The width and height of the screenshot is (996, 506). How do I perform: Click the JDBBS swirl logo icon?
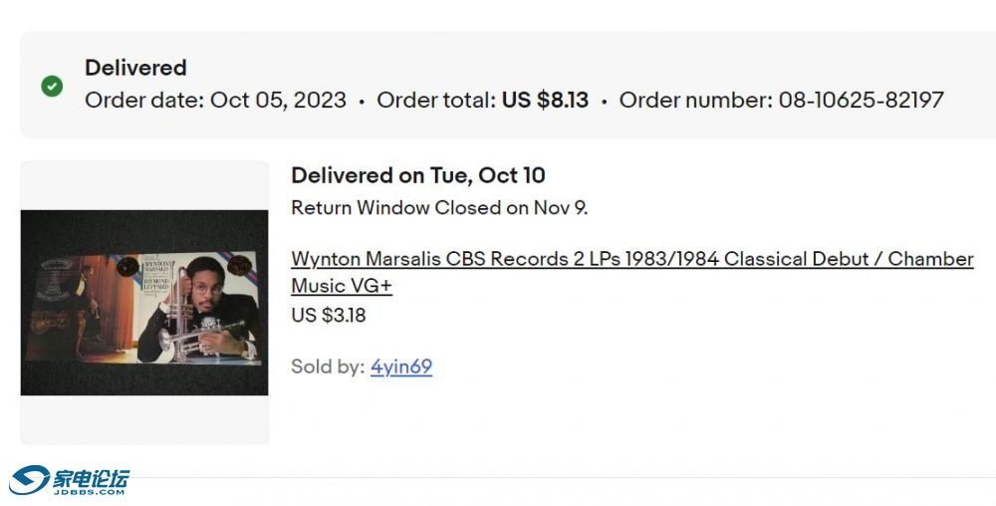click(32, 480)
